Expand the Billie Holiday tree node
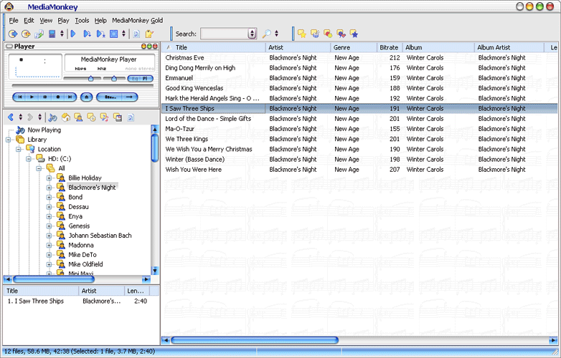The image size is (561, 358). [49, 178]
